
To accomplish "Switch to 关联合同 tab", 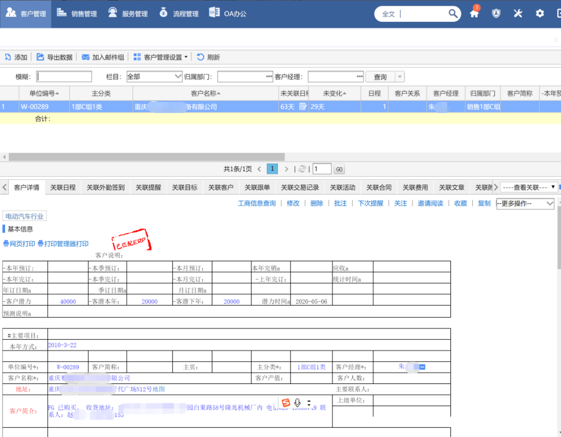I will click(379, 188).
